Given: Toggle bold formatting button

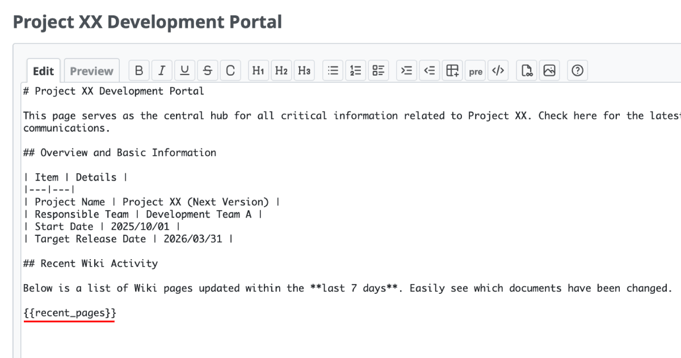Looking at the screenshot, I should (x=139, y=70).
